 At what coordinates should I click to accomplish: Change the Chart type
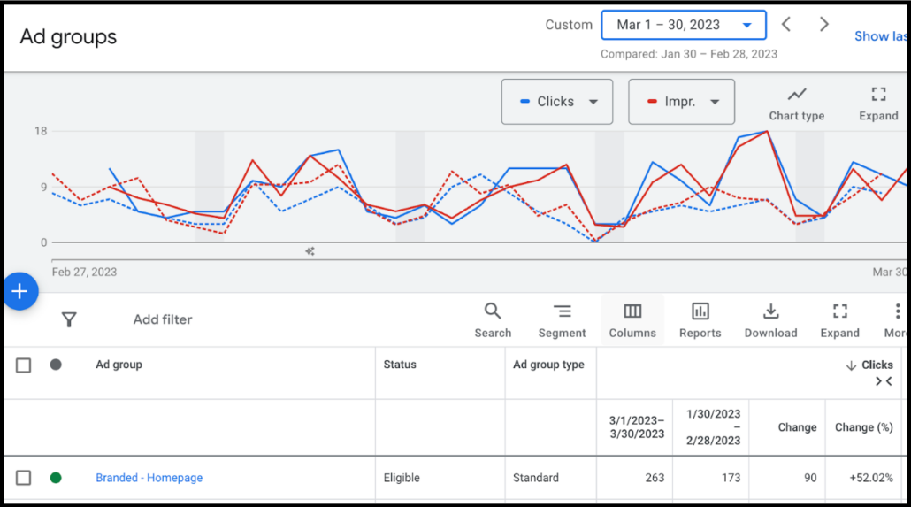click(x=797, y=104)
